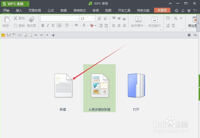
Task: Open the 公式 tab
Action: (x=51, y=11)
